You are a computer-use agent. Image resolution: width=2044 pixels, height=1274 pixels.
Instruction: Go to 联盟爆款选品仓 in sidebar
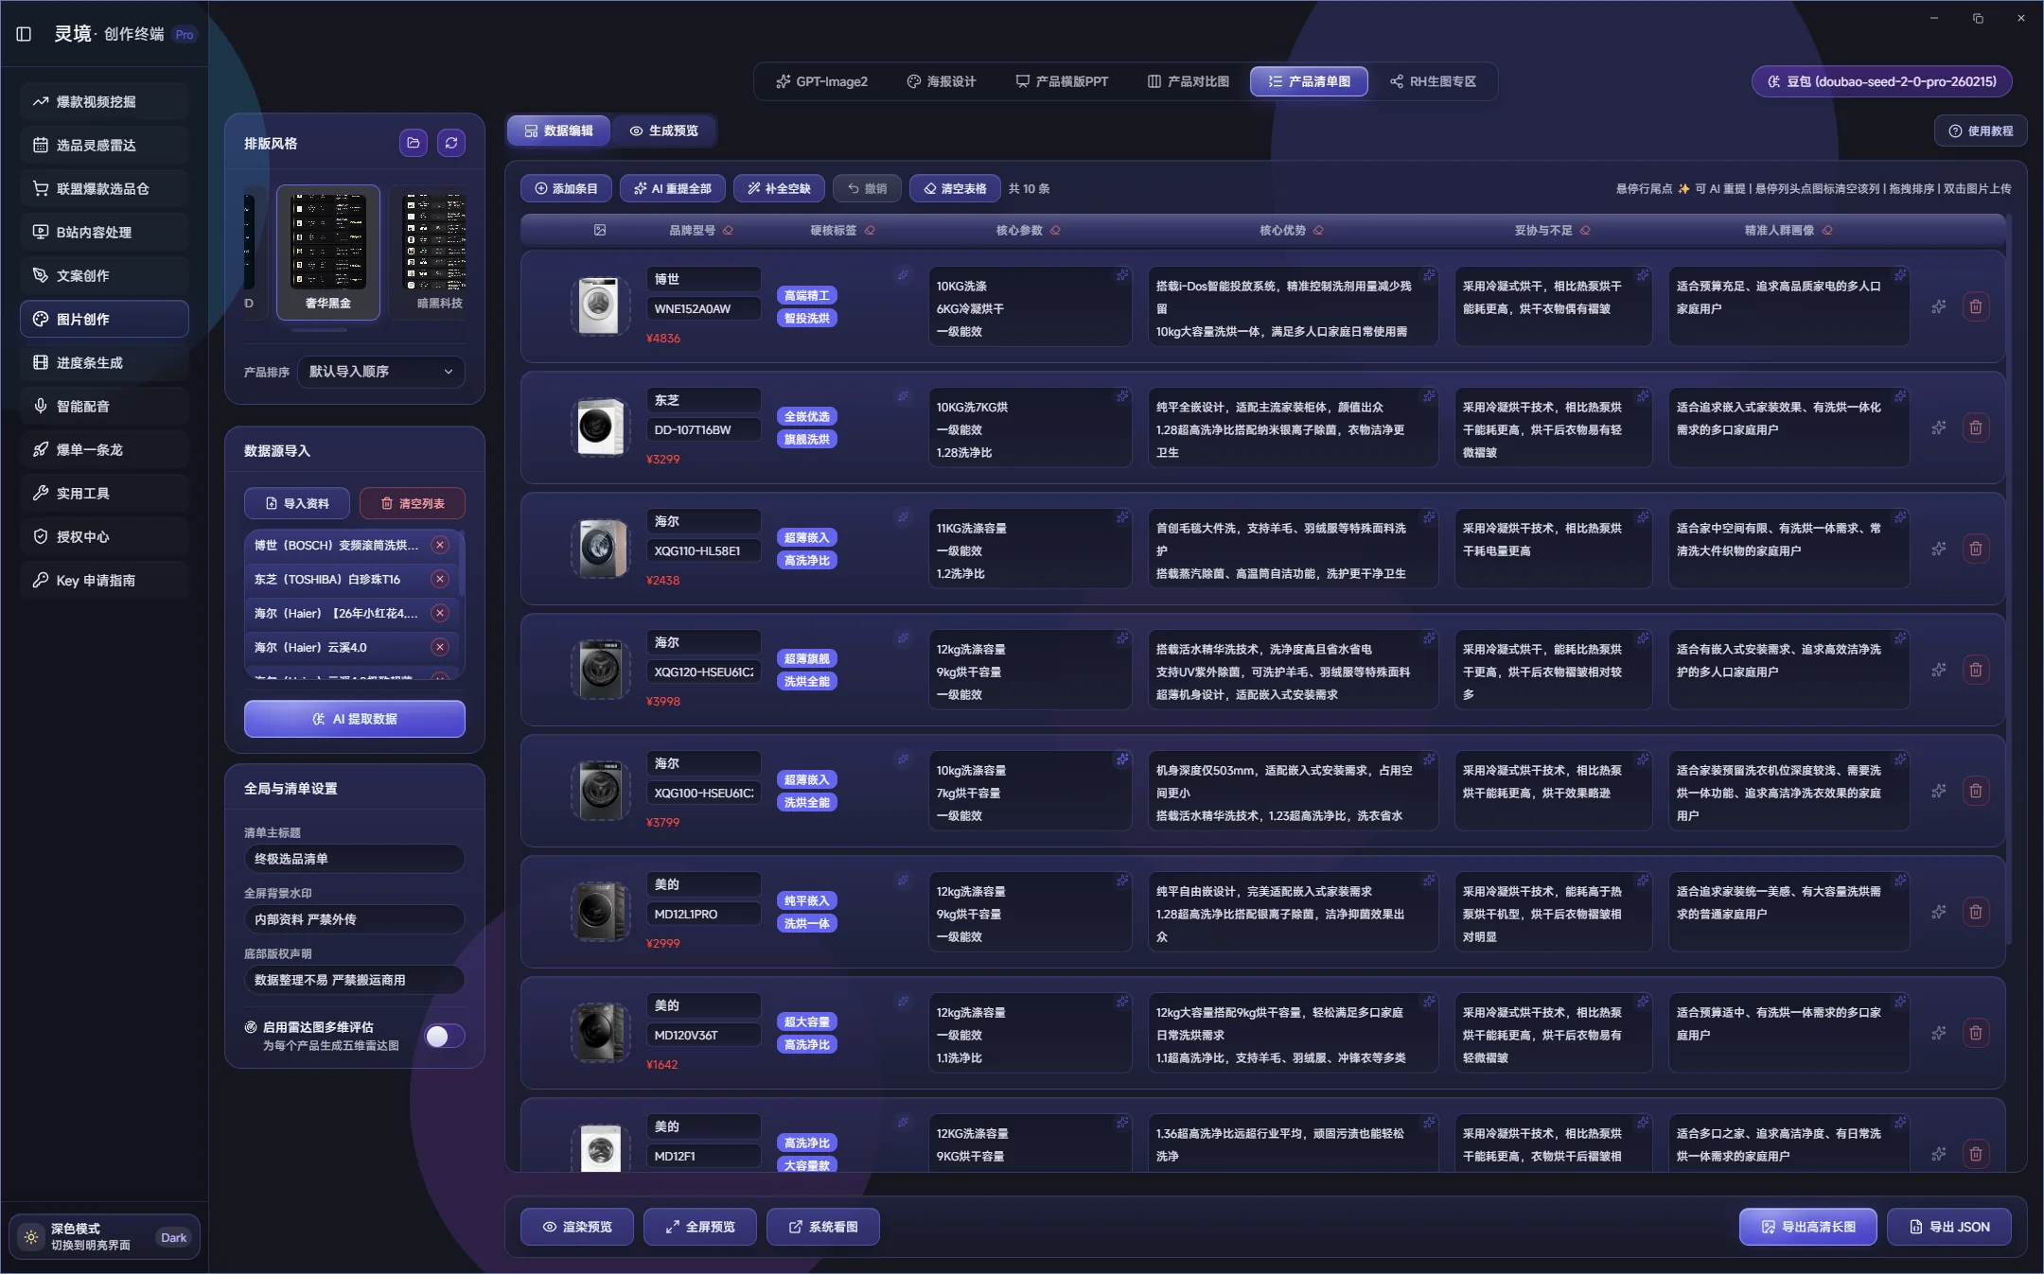point(104,188)
